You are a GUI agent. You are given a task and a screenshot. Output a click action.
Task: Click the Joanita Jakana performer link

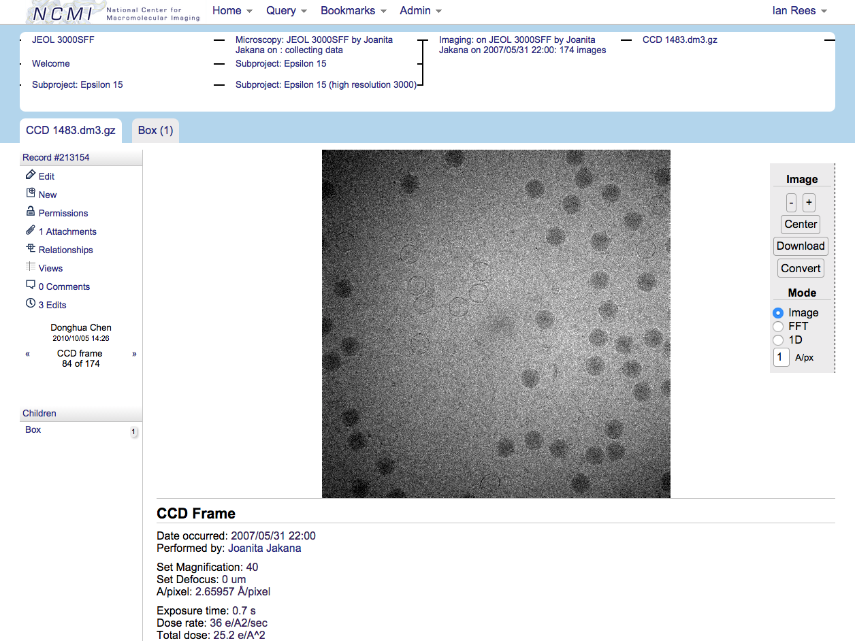264,548
